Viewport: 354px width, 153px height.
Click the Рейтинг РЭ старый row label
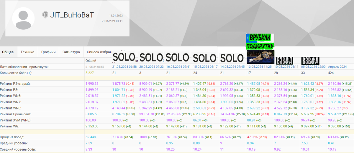click(15, 84)
